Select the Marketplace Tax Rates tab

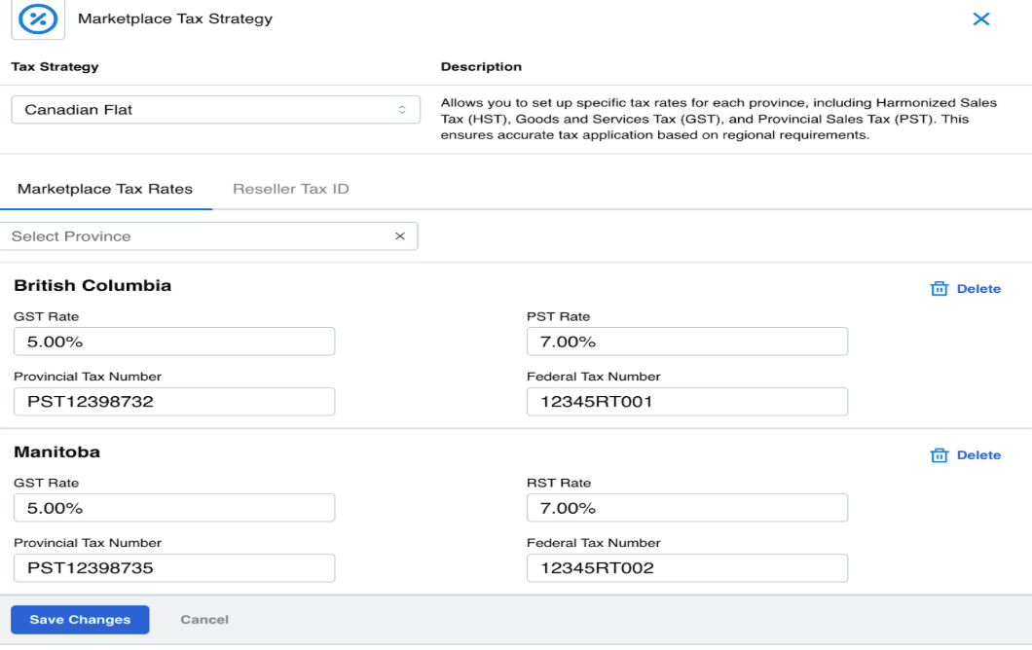pos(105,189)
